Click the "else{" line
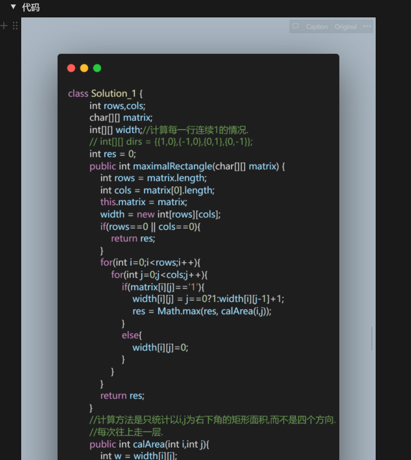Screen dimensions: 411x460 132,335
